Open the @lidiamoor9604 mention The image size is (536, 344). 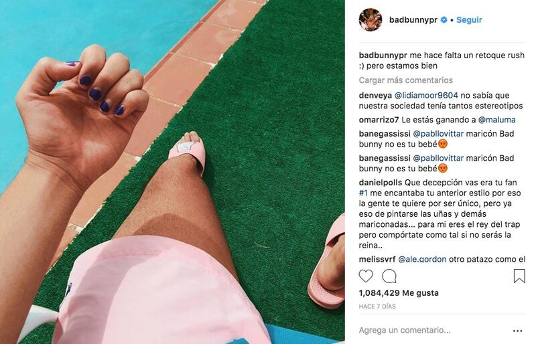click(426, 95)
